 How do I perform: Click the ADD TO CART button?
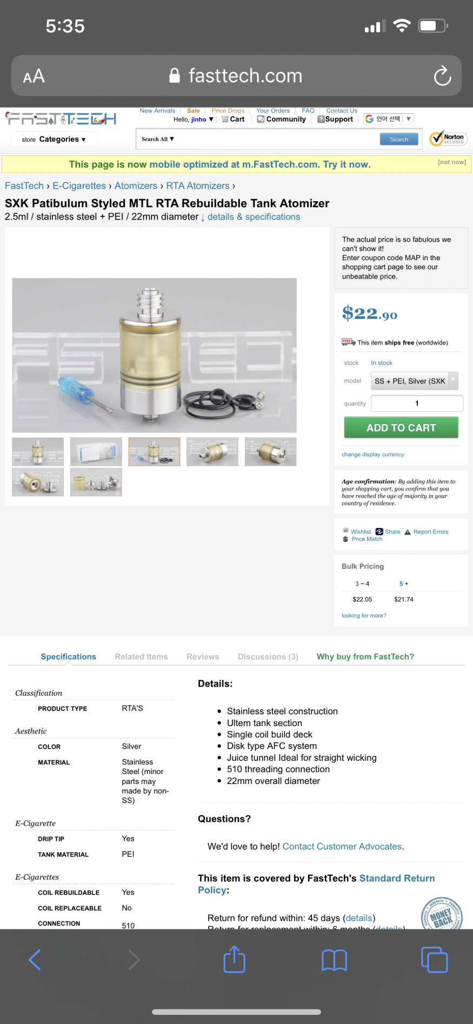(x=401, y=427)
